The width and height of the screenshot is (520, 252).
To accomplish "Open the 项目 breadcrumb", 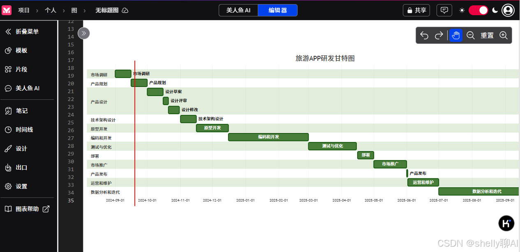I will [24, 10].
